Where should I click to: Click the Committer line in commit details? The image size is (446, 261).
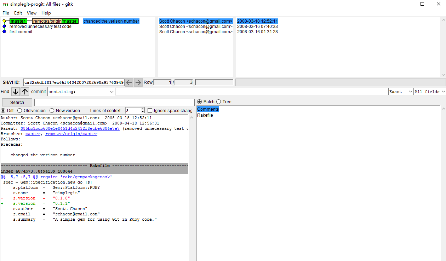click(x=80, y=123)
